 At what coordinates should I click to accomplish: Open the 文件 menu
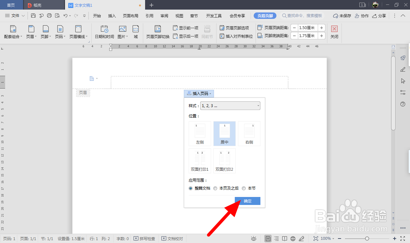click(14, 15)
